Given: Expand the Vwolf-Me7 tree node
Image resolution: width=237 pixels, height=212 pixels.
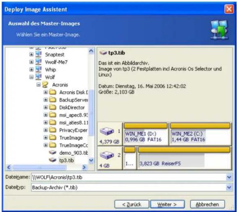Looking at the screenshot, I should pyautogui.click(x=31, y=62).
